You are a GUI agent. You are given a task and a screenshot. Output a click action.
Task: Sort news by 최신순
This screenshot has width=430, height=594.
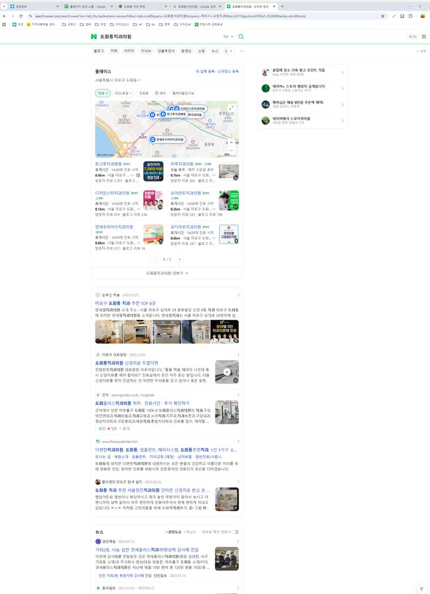(190, 532)
